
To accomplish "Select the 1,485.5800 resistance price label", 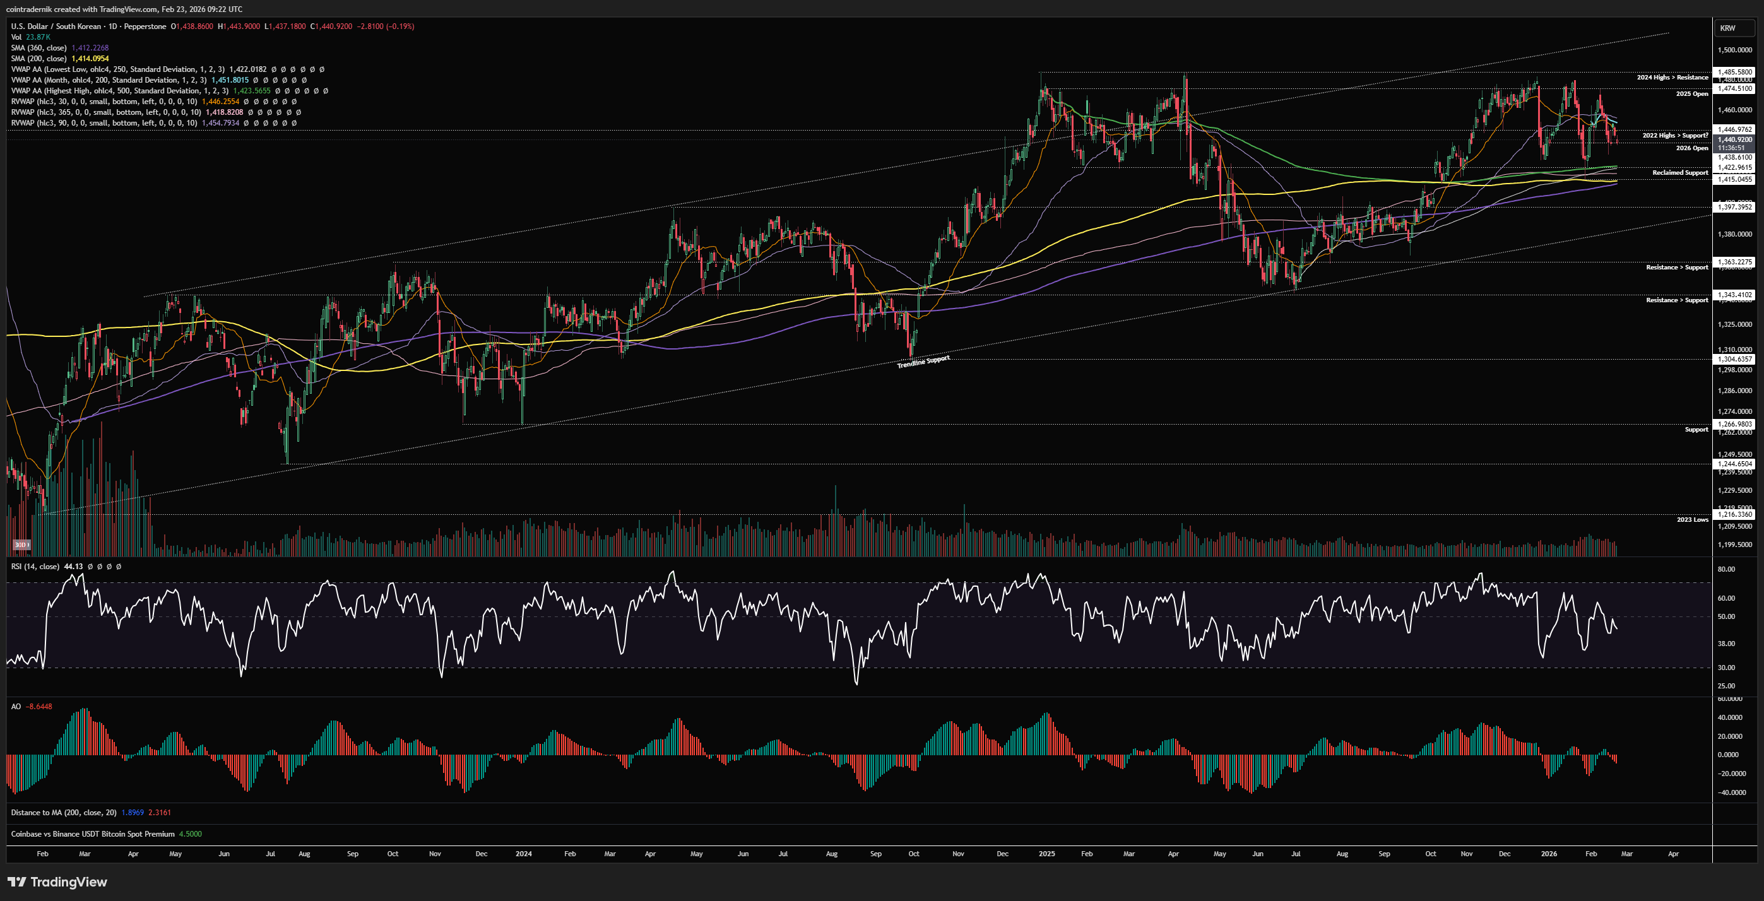I will (x=1734, y=72).
